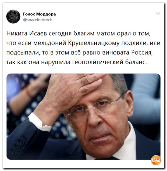Click the word Крушельницкому in tweet text
This screenshot has height=171, width=167.
point(94,43)
